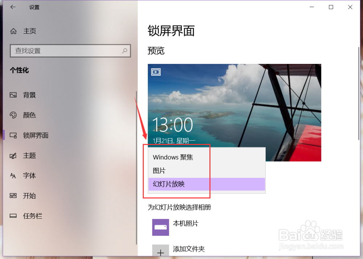Click the right pane vertical scrollbar
Viewport: 363px width, 259px height.
pyautogui.click(x=359, y=94)
